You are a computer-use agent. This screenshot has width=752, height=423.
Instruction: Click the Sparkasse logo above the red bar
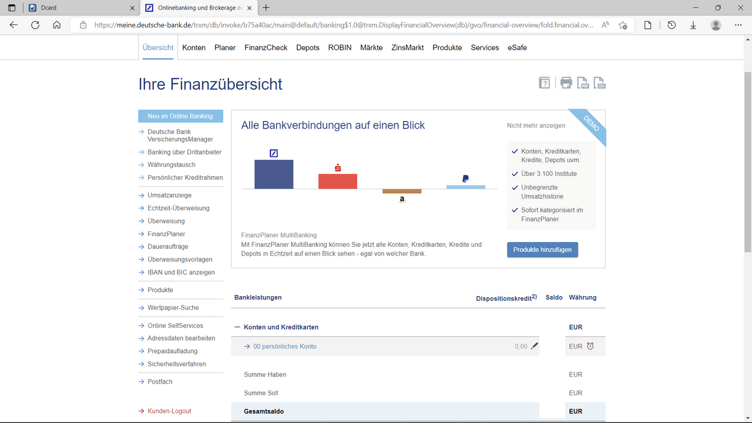pyautogui.click(x=338, y=168)
